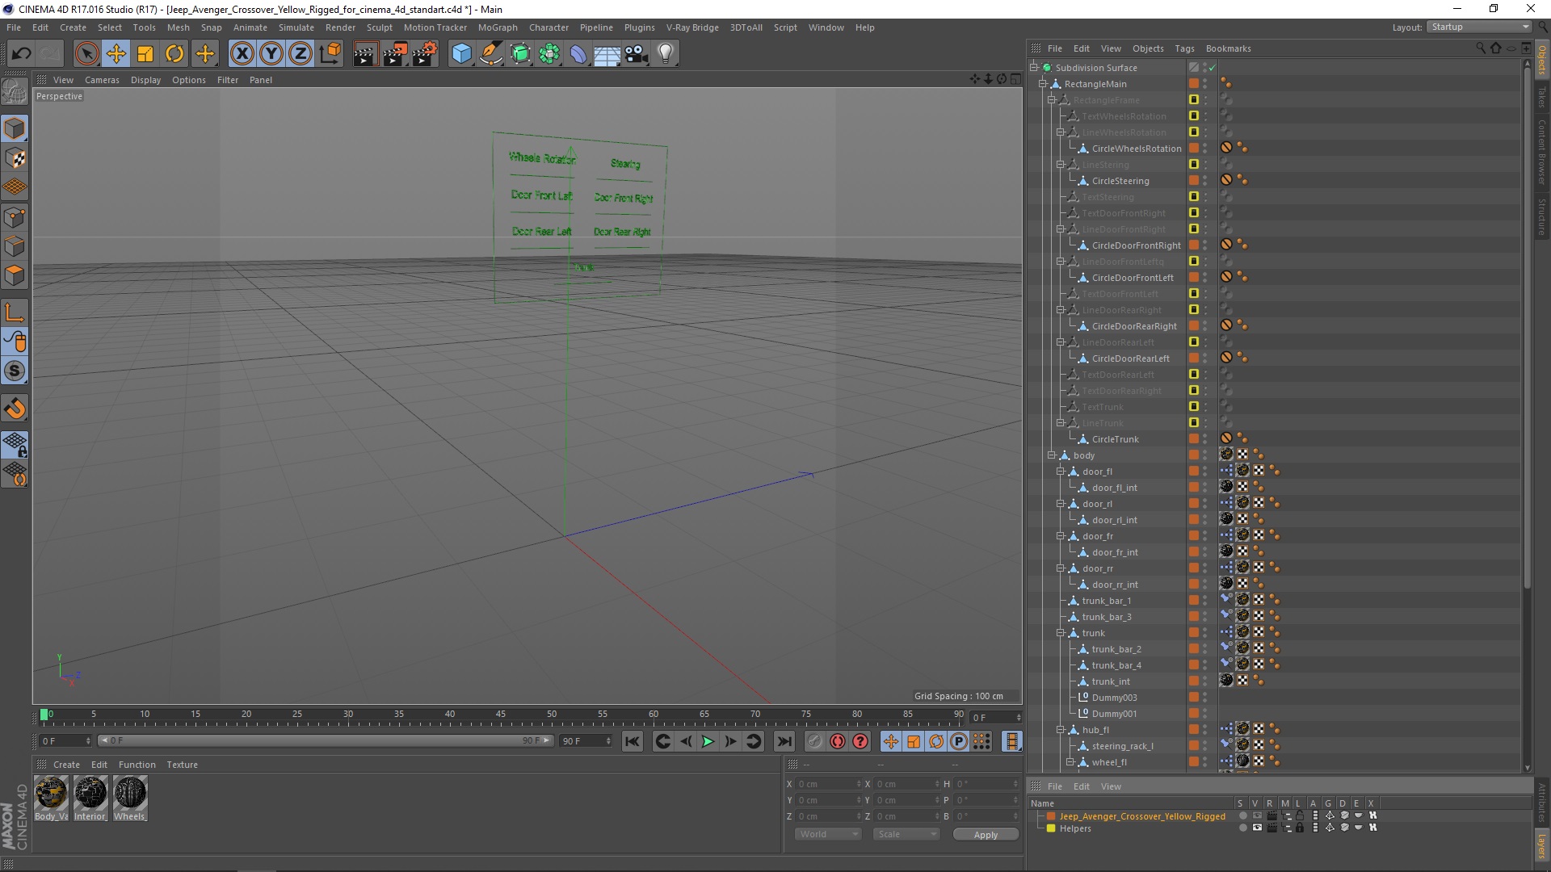Collapse the hub_fl object tree
1551x872 pixels.
1061,730
